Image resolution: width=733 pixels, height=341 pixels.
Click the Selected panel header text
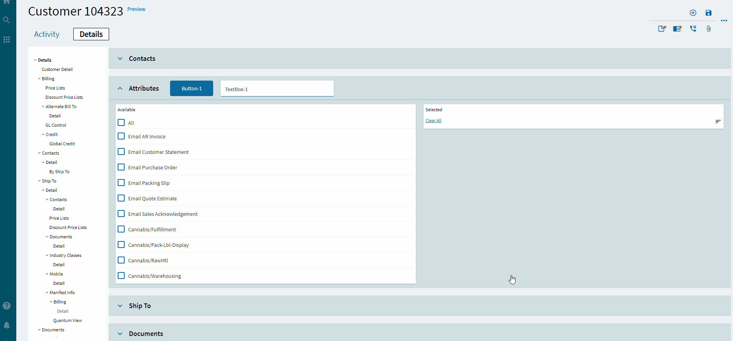click(434, 110)
